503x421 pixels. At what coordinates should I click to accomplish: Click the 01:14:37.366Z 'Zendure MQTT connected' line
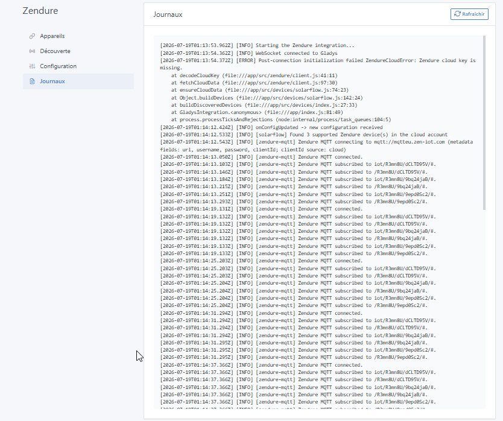261,365
